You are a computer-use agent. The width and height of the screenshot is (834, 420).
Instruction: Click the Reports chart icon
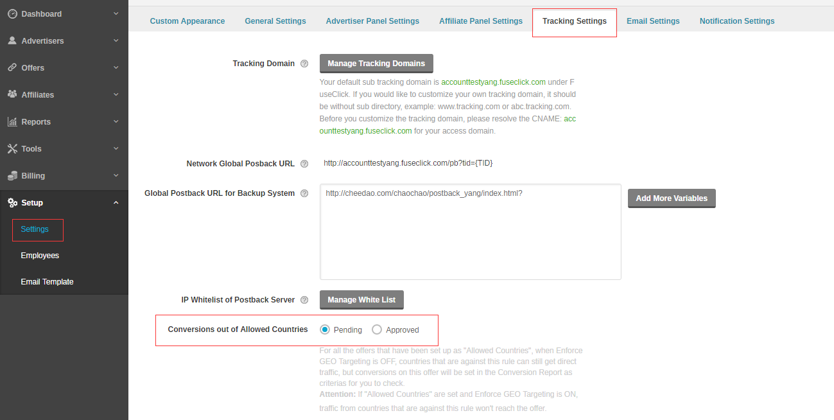click(12, 121)
